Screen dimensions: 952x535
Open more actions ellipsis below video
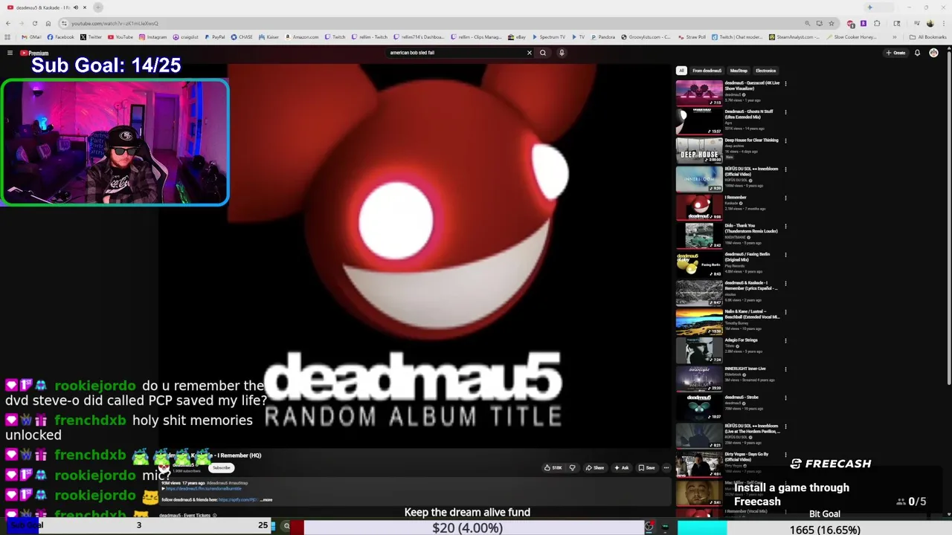click(666, 467)
